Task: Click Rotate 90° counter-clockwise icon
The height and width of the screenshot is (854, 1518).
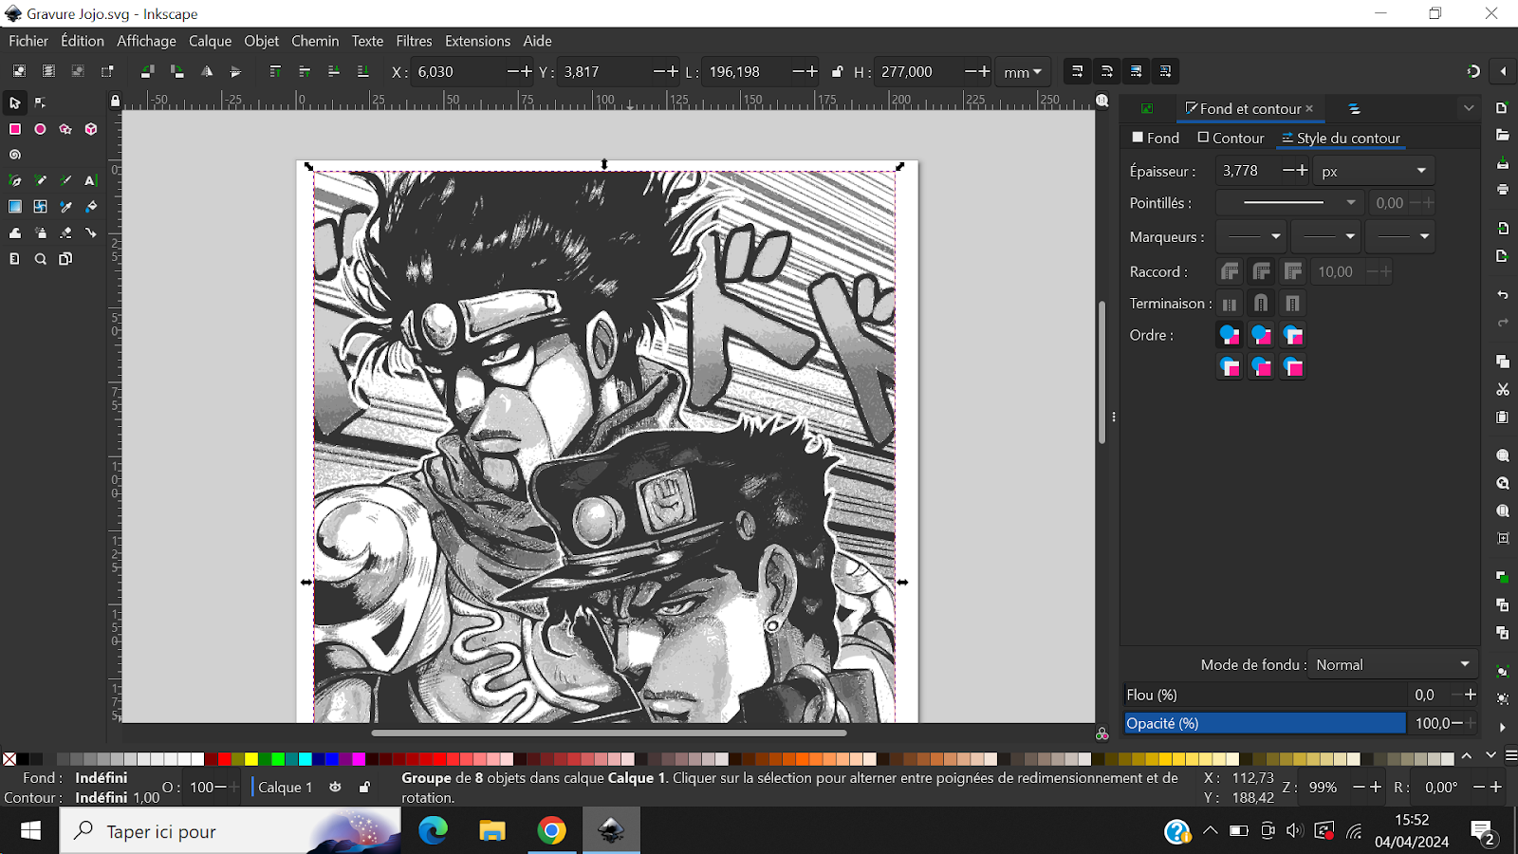Action: pyautogui.click(x=147, y=71)
